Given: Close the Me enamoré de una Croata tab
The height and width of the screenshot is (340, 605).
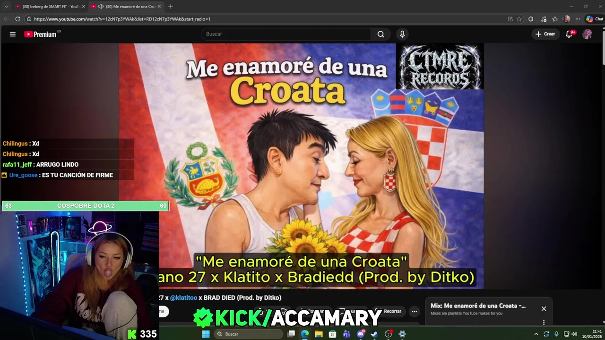Looking at the screenshot, I should (x=159, y=6).
